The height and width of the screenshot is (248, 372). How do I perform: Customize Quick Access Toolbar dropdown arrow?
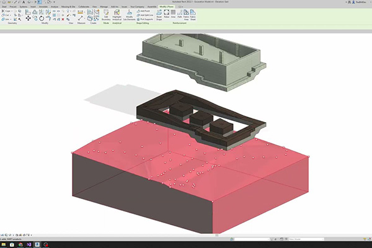(55, 2)
